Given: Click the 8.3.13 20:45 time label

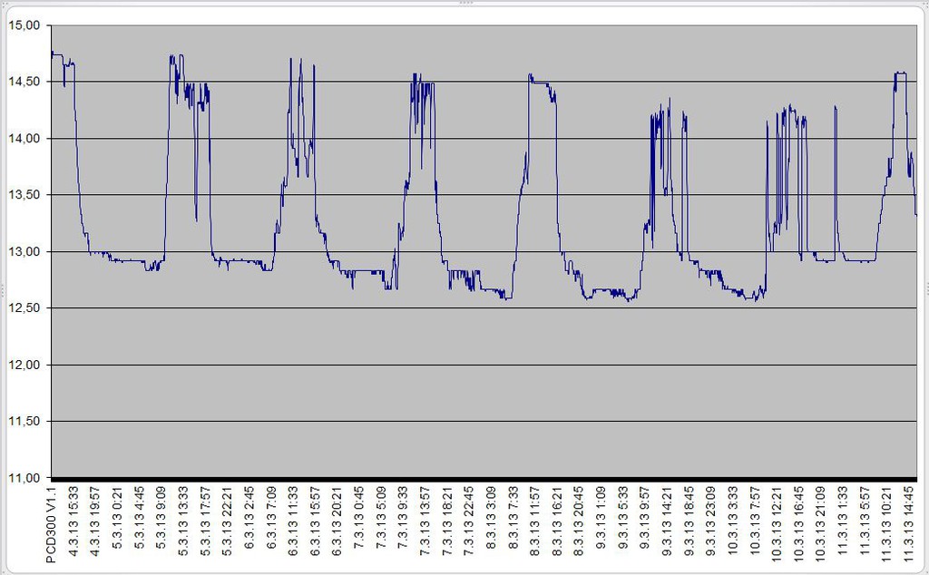Looking at the screenshot, I should pyautogui.click(x=578, y=521).
